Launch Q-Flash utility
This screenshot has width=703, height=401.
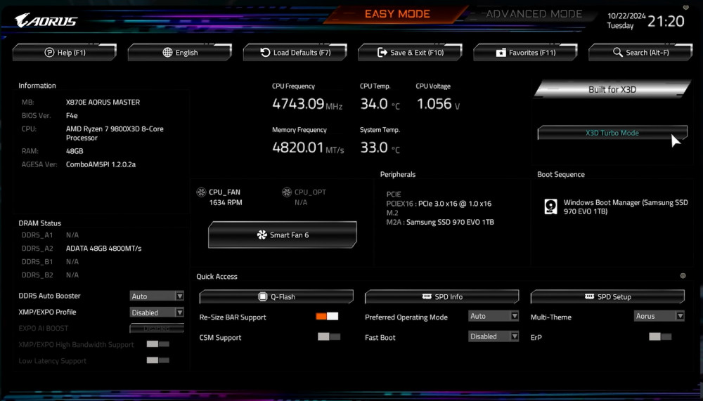pyautogui.click(x=276, y=296)
